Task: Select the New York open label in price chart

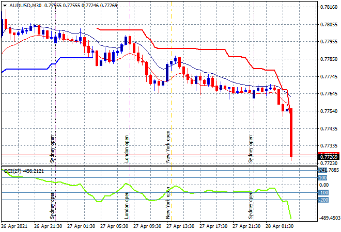Action: click(168, 147)
